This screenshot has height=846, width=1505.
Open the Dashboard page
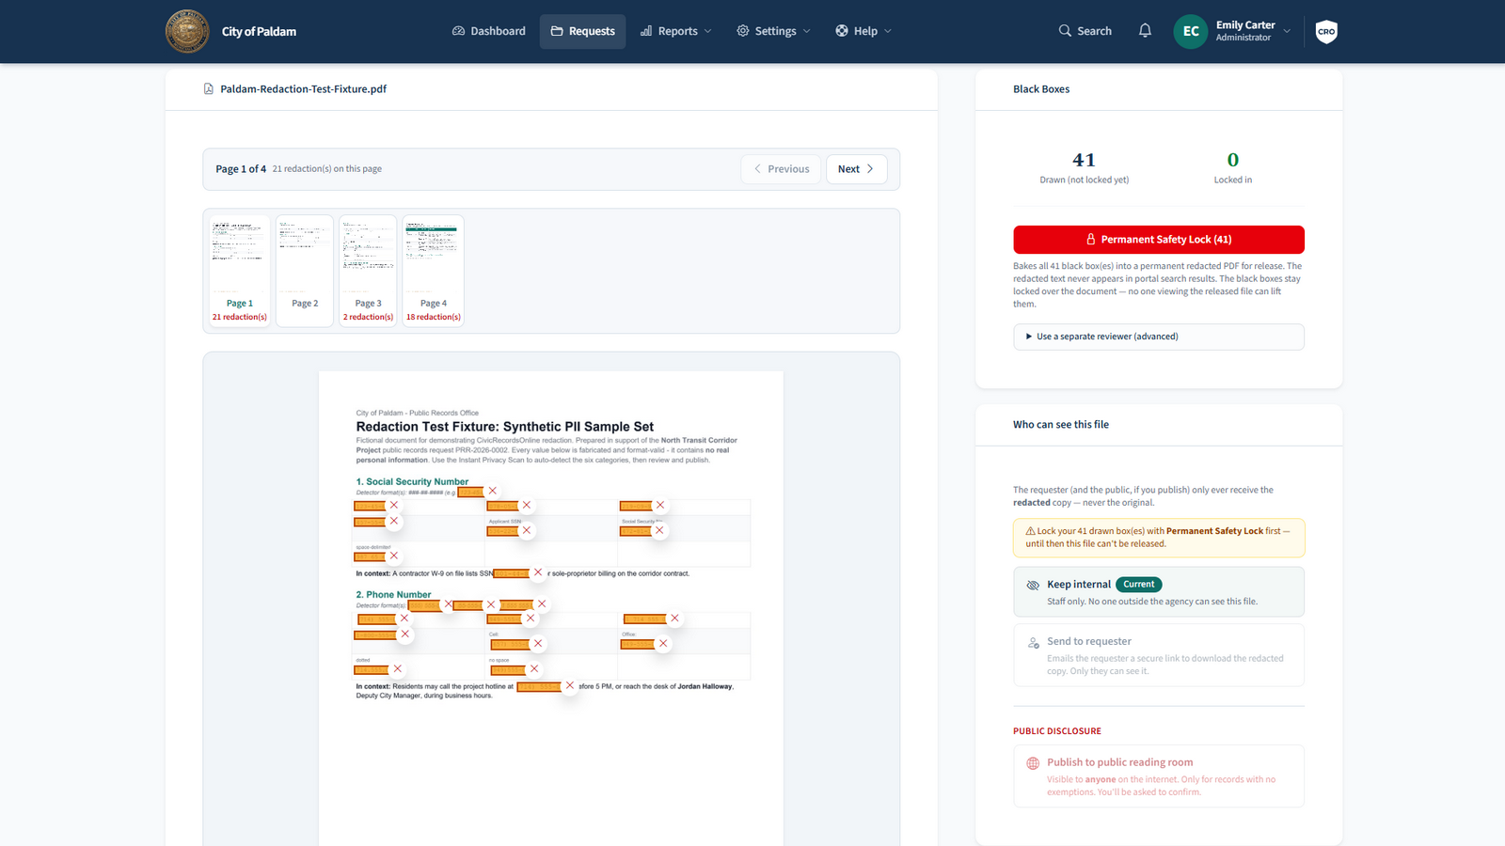[489, 31]
